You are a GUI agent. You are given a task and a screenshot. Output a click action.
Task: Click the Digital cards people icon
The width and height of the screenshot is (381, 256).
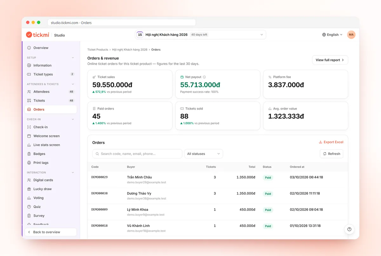coord(29,180)
